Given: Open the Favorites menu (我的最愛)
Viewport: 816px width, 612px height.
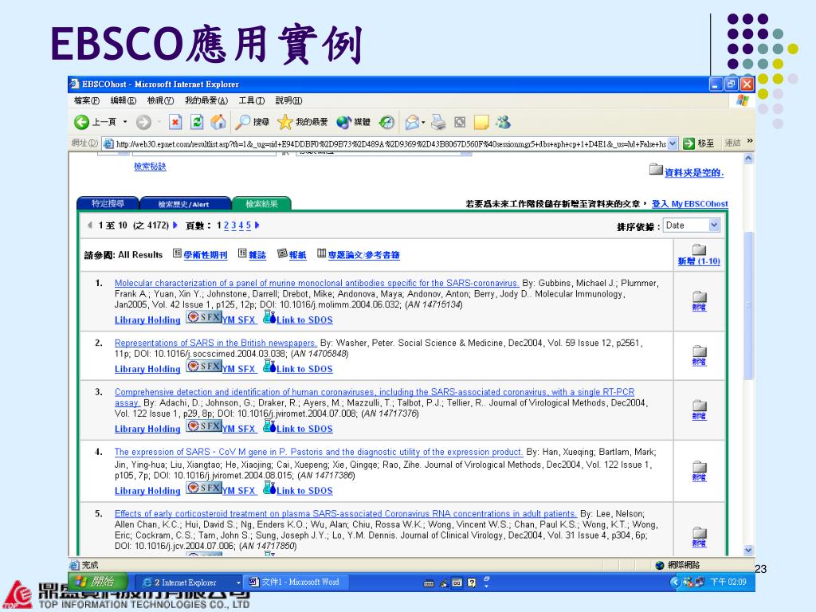Looking at the screenshot, I should [206, 100].
